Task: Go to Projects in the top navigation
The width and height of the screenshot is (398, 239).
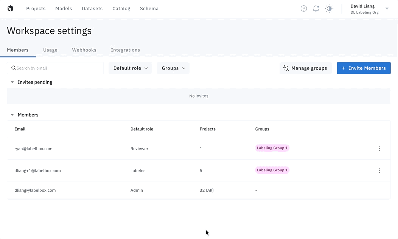Action: click(36, 9)
